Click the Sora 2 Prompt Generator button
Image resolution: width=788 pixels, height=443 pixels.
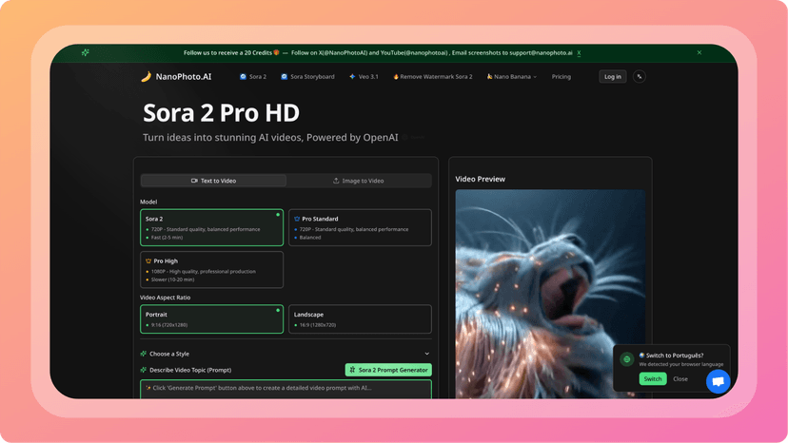click(x=388, y=370)
